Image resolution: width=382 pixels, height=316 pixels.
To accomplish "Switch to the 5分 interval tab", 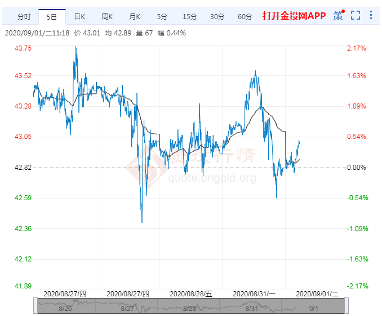I will click(x=162, y=17).
